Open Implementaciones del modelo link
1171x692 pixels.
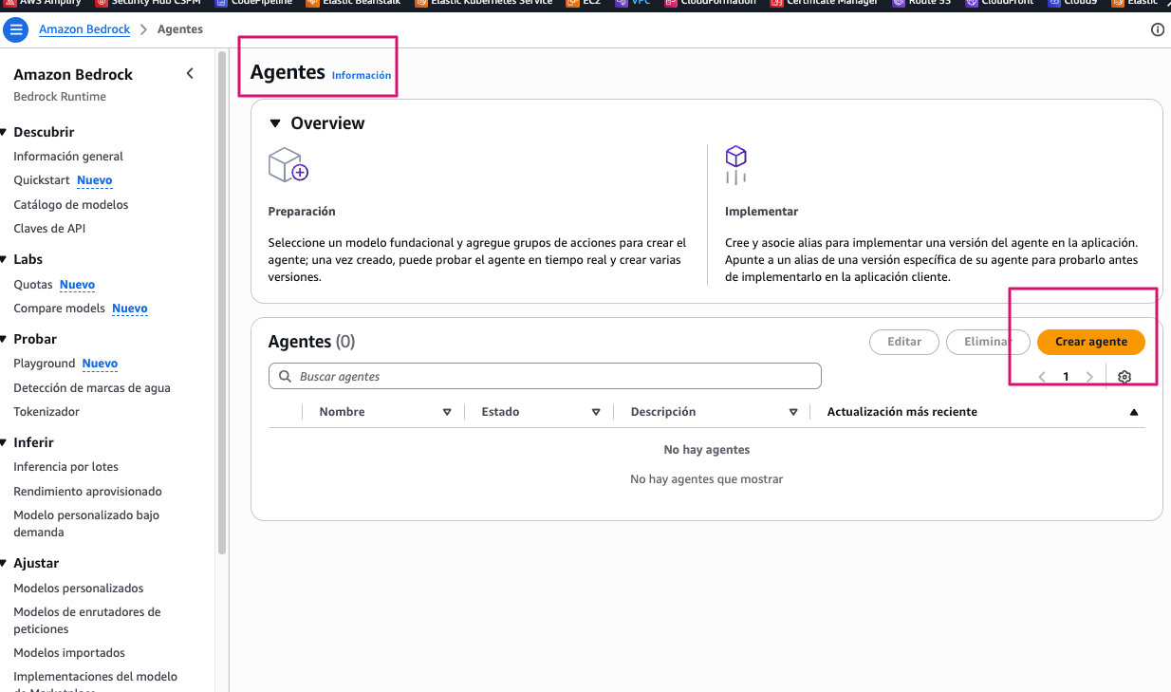pos(96,677)
